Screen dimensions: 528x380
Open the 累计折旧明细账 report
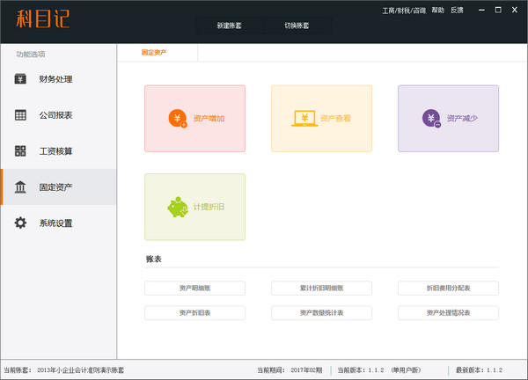(321, 289)
